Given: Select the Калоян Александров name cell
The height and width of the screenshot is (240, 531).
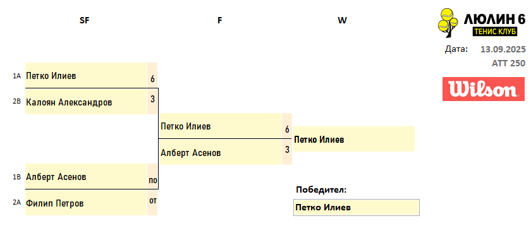Looking at the screenshot, I should tap(86, 102).
